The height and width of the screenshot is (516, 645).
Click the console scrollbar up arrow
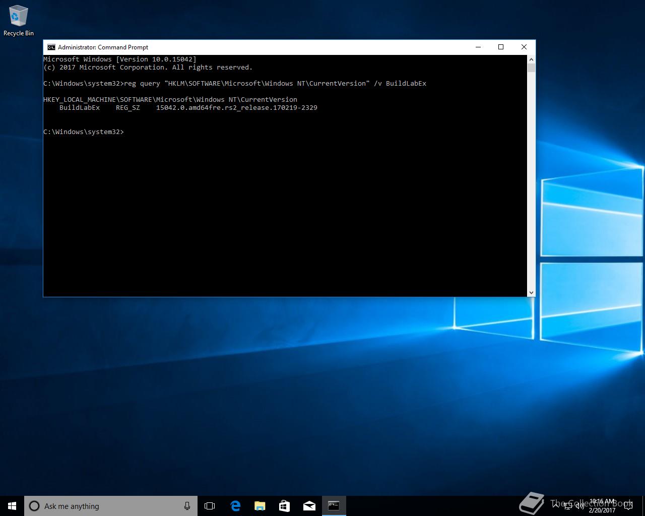[x=531, y=59]
